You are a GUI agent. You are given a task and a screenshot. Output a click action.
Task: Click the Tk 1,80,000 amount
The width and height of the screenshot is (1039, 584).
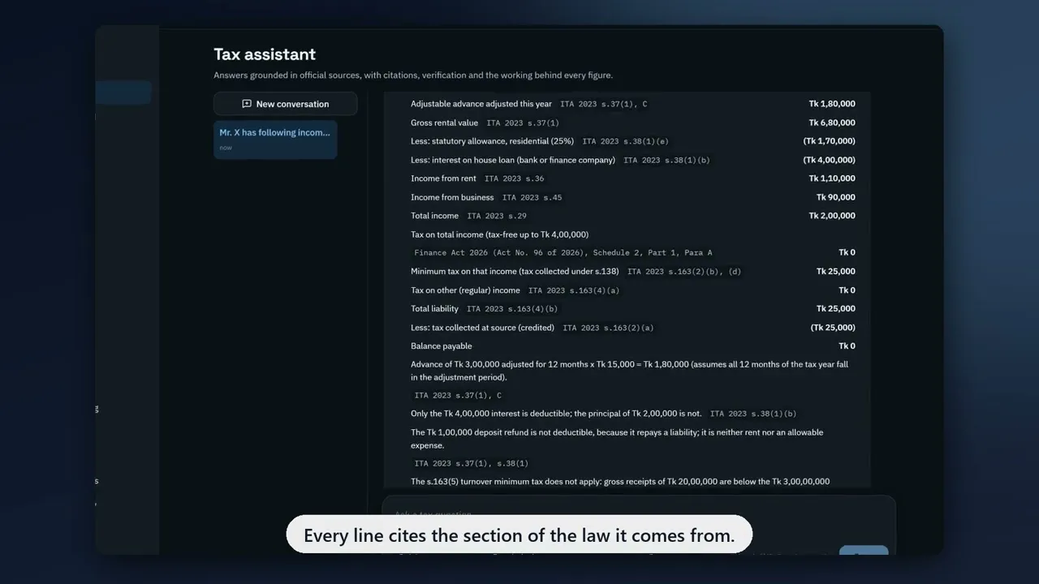(832, 104)
